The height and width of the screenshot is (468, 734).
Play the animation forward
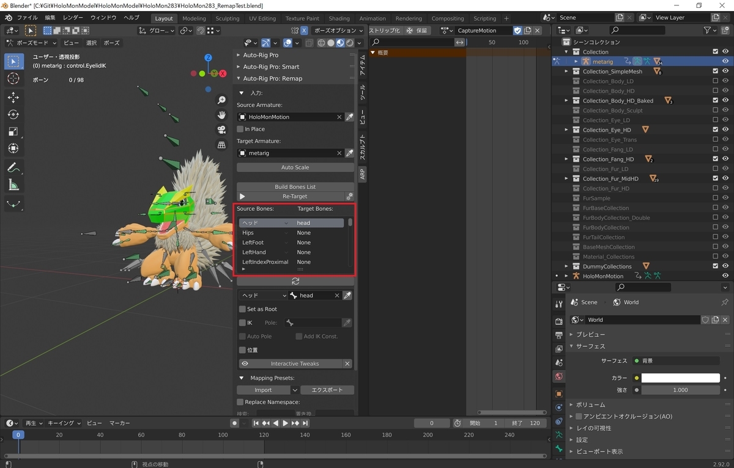(x=285, y=423)
